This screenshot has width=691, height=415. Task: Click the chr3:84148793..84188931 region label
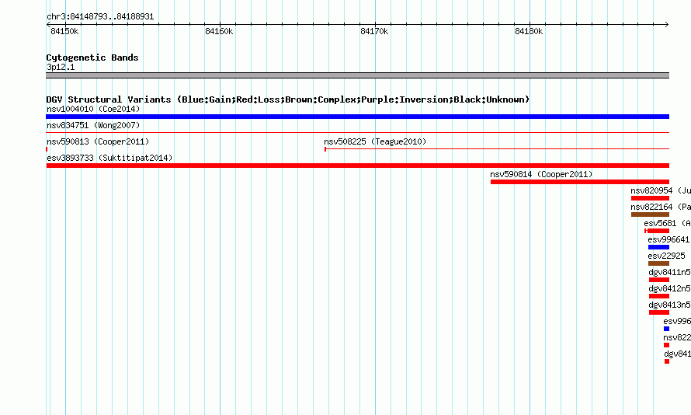click(x=100, y=16)
